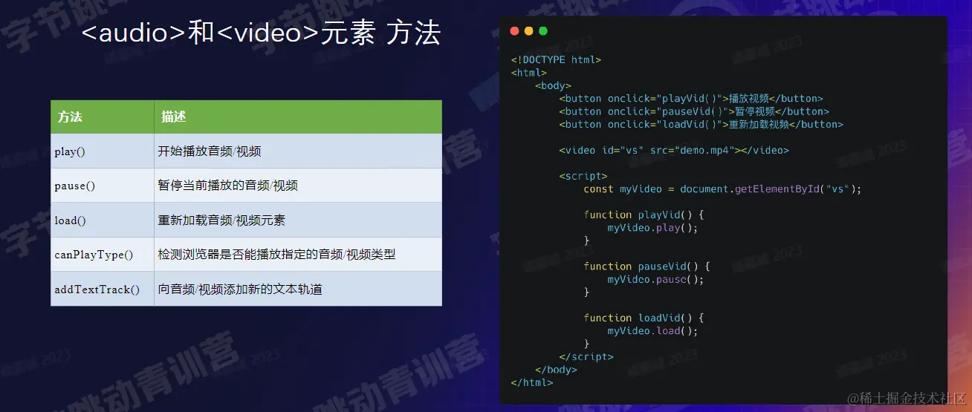Select the '方法' table header cell
Viewport: 972px width, 412px height.
coord(103,117)
